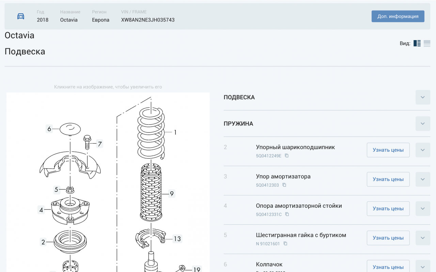Expand details for Упор амортизатора
Screen dimensions: 436x272
pyautogui.click(x=423, y=179)
